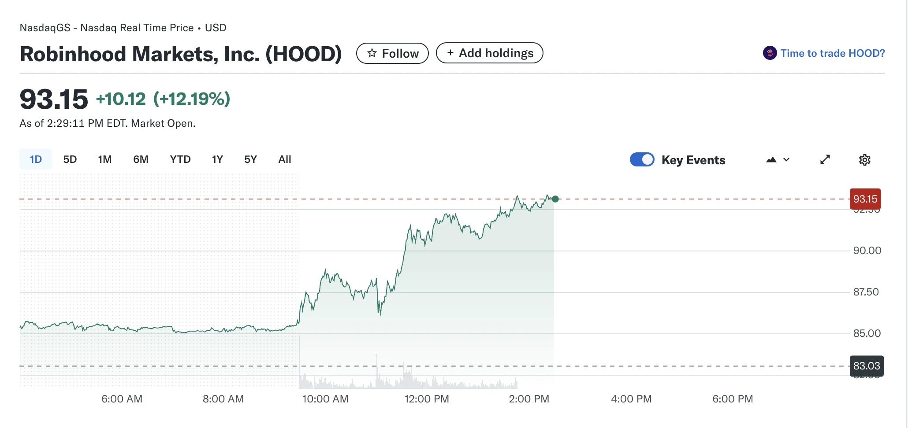Click the star icon beside Follow
This screenshot has width=908, height=428.
click(372, 53)
